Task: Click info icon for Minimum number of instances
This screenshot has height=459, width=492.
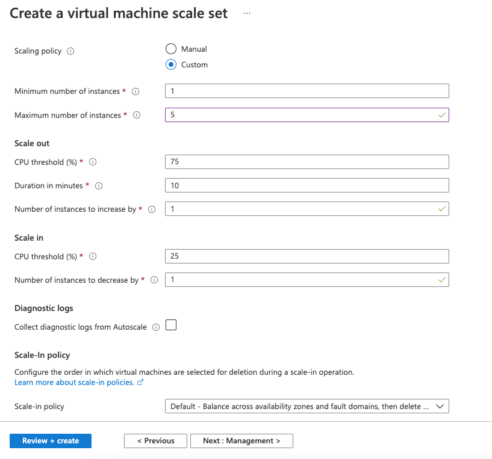Action: tap(135, 91)
